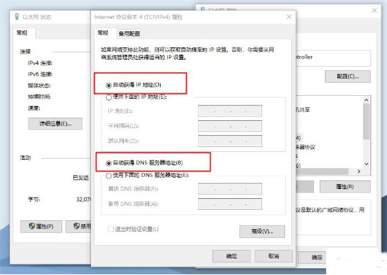
Task: Open 属性(R) in Ethernet properties window
Action: (345, 186)
